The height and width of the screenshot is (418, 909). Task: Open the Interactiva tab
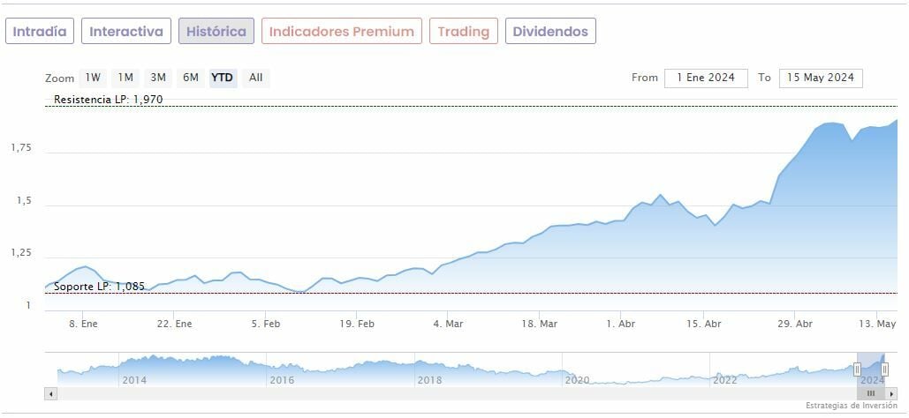coord(126,32)
